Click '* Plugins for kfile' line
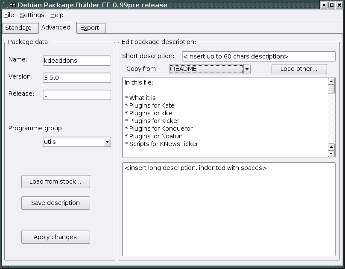The width and height of the screenshot is (345, 269). tap(148, 113)
